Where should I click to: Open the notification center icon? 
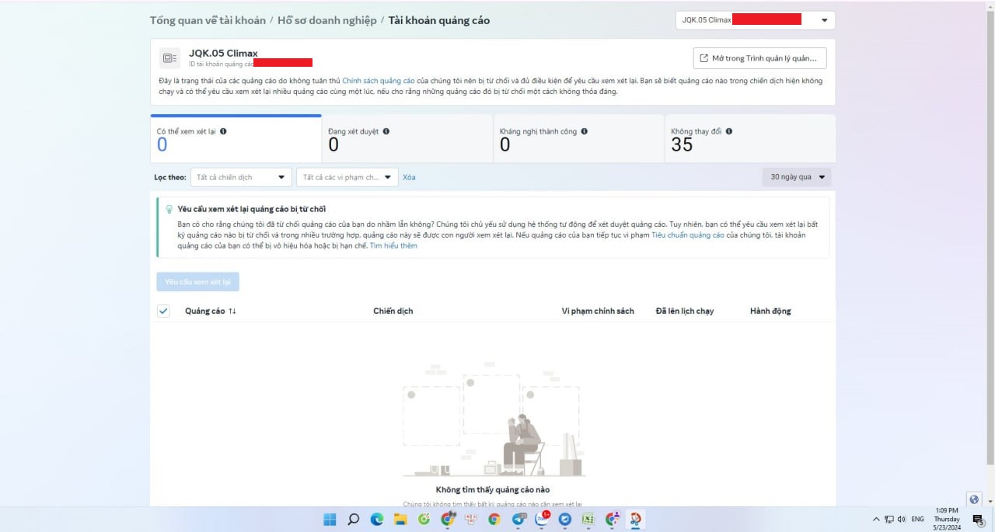pos(978,519)
